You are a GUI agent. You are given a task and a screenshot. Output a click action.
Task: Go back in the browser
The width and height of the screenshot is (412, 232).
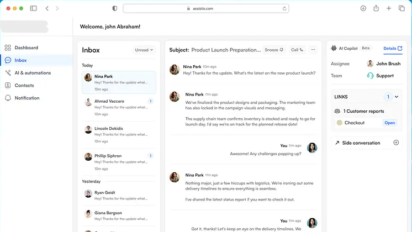[x=47, y=8]
